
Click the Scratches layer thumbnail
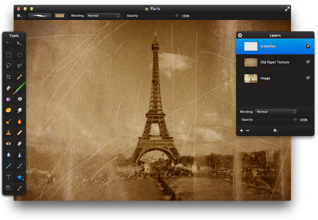pos(251,46)
